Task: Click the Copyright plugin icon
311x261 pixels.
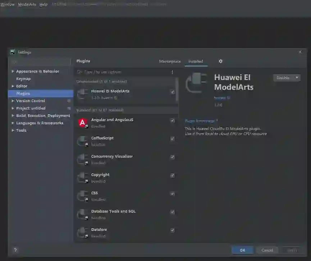Action: [x=83, y=178]
